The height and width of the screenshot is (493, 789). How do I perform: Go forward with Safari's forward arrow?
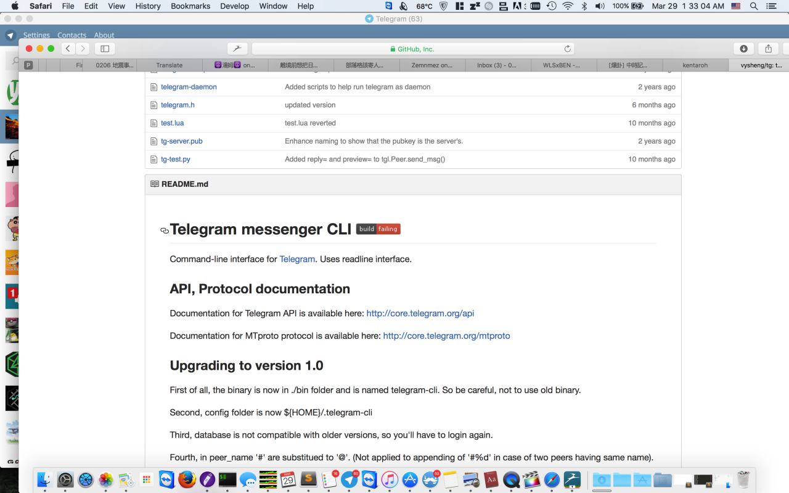point(83,49)
